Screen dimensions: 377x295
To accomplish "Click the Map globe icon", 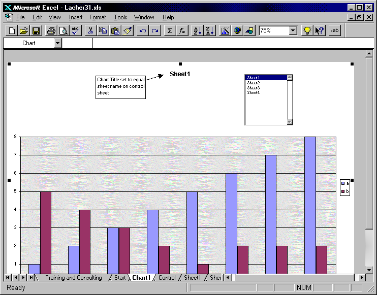I will pos(237,31).
